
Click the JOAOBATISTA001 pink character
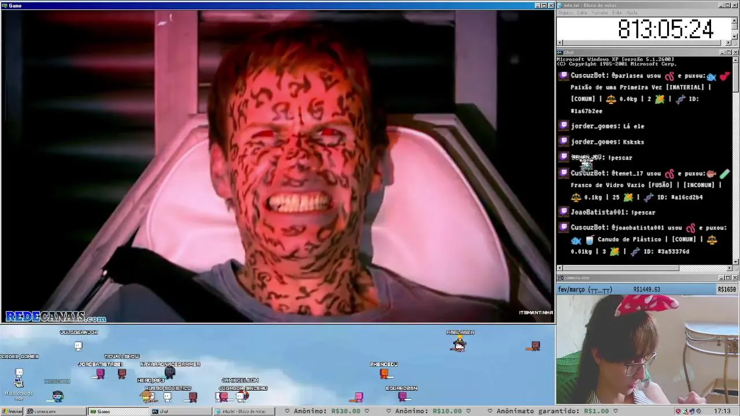pyautogui.click(x=101, y=374)
